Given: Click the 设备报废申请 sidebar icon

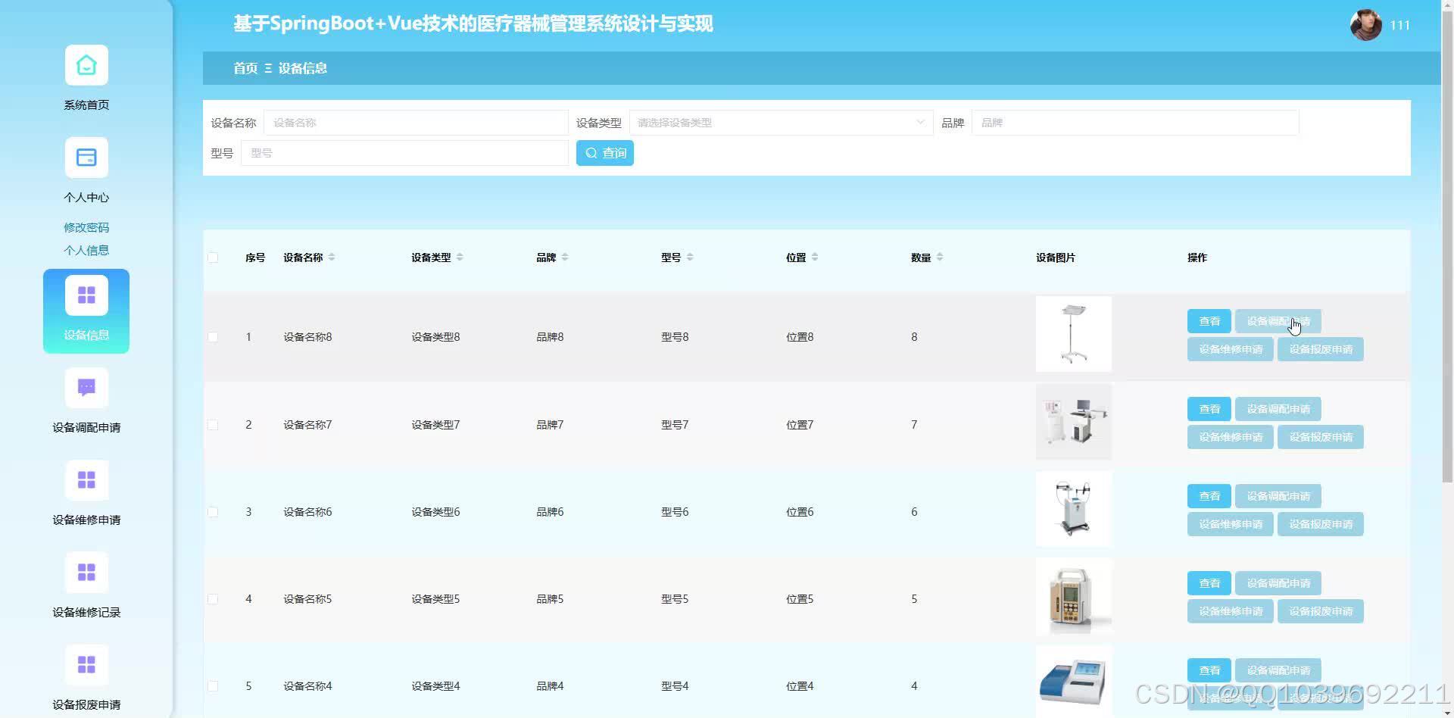Looking at the screenshot, I should click(86, 664).
